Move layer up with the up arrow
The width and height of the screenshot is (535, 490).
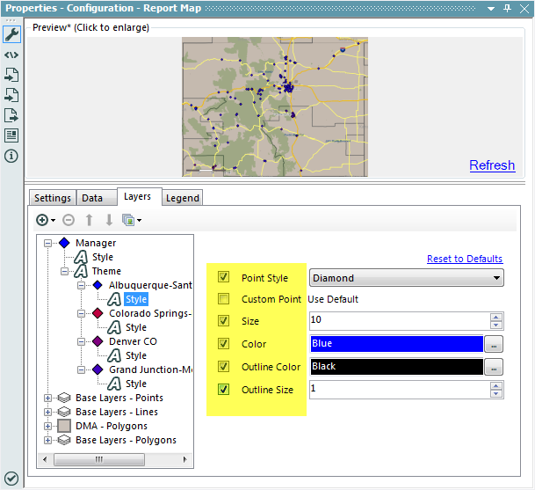(89, 220)
